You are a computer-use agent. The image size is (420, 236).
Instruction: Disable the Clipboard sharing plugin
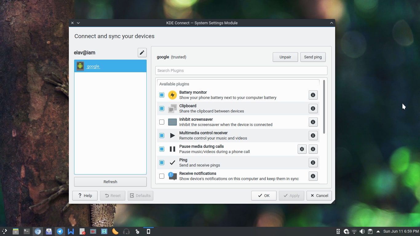[161, 108]
